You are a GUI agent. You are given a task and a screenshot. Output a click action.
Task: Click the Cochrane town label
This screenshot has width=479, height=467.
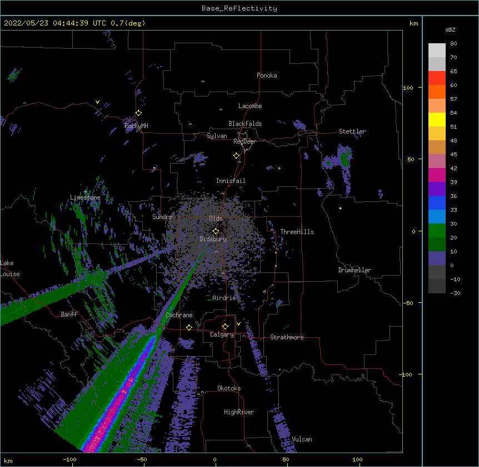179,315
